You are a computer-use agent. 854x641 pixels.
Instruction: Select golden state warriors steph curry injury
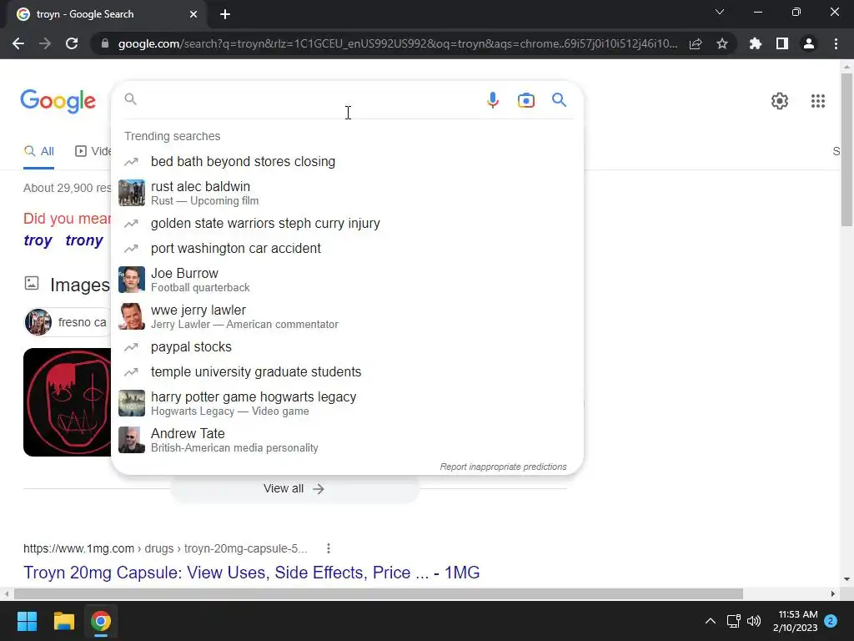[347, 224]
